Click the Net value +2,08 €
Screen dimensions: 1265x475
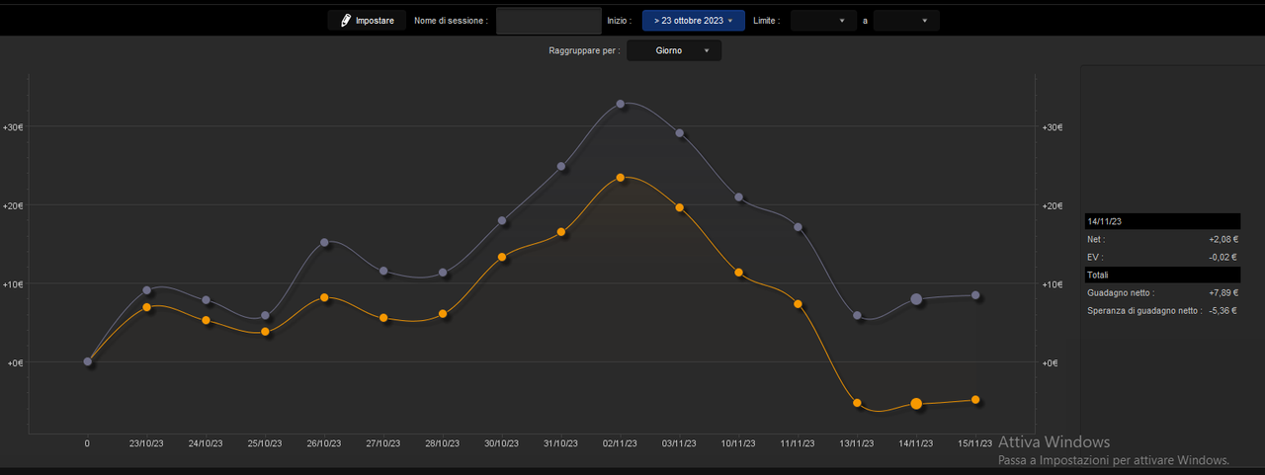click(x=1223, y=239)
